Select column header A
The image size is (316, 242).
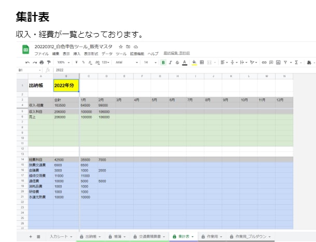pos(41,76)
